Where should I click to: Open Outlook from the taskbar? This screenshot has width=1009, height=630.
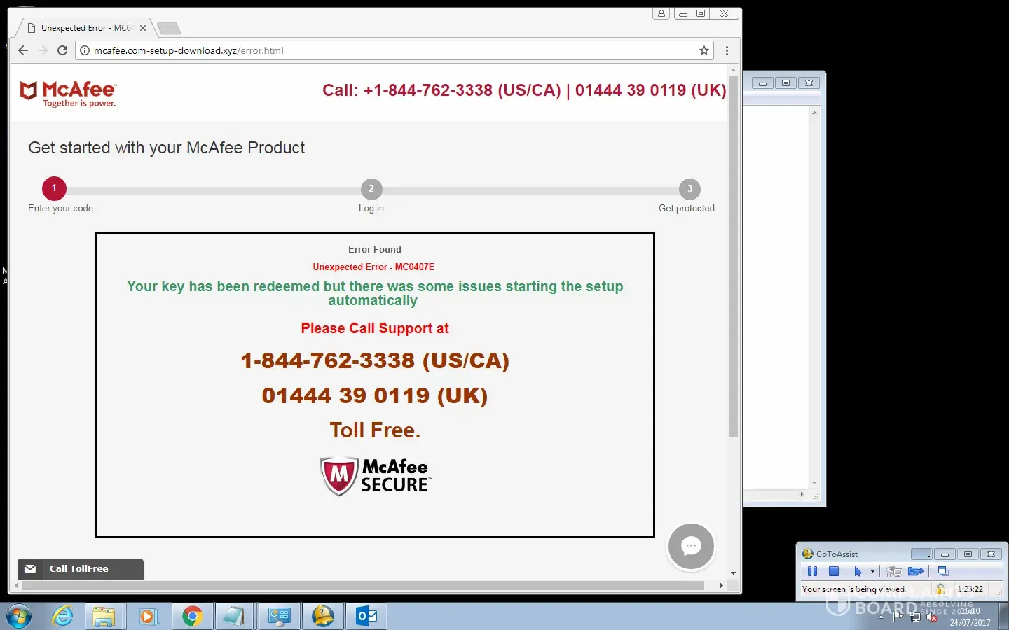tap(366, 617)
